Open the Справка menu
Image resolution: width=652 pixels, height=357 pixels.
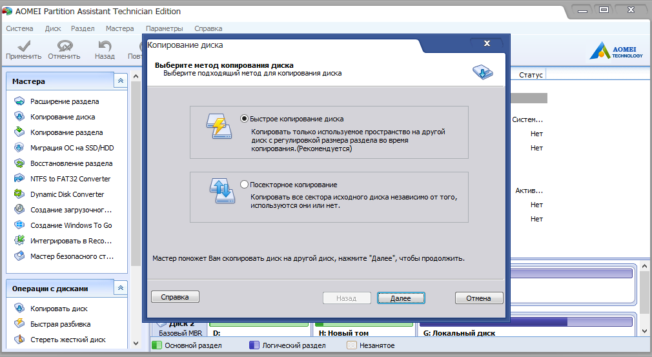click(209, 28)
